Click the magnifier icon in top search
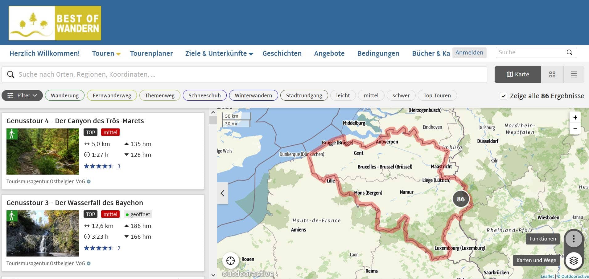The width and height of the screenshot is (589, 279). (x=569, y=52)
